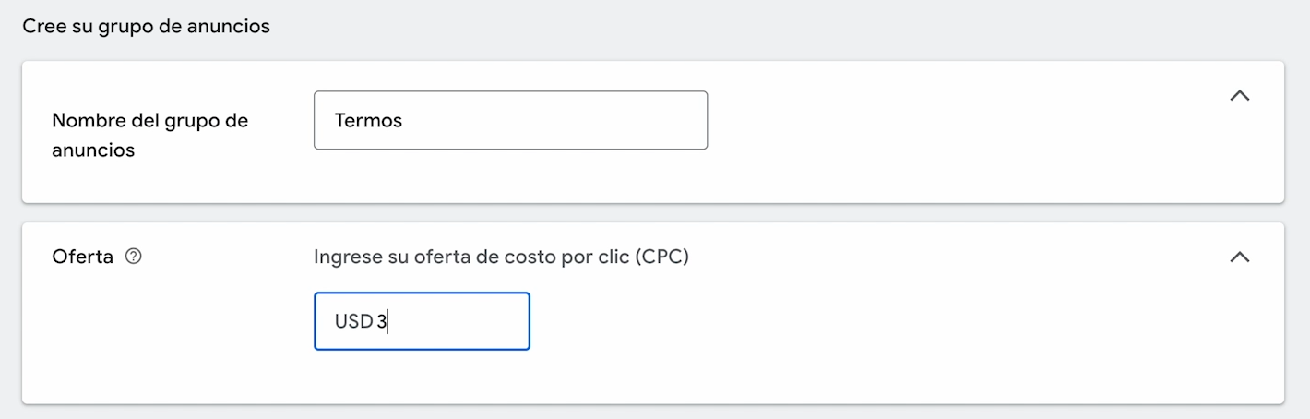The height and width of the screenshot is (419, 1310).
Task: Collapse the Oferta section with its chevron
Action: (1239, 257)
